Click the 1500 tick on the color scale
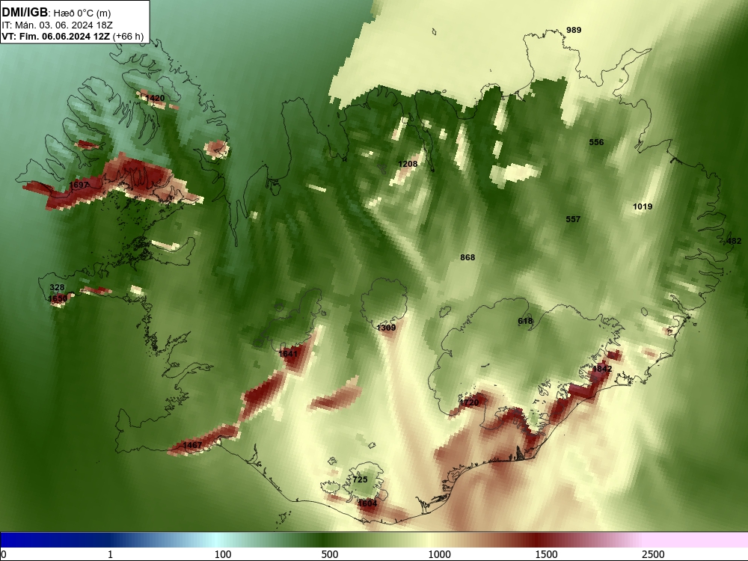This screenshot has height=561, width=748. click(x=546, y=554)
